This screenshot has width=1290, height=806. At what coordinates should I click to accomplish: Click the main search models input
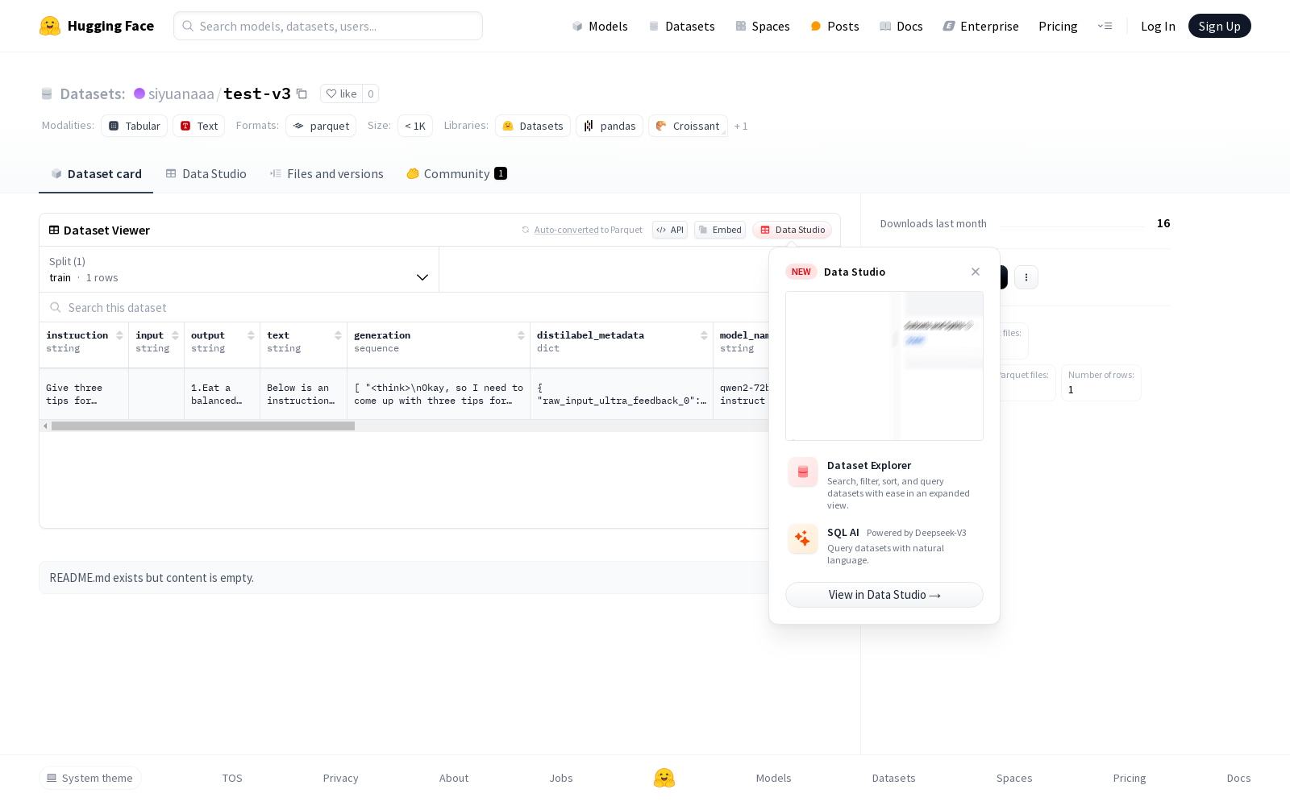point(328,26)
